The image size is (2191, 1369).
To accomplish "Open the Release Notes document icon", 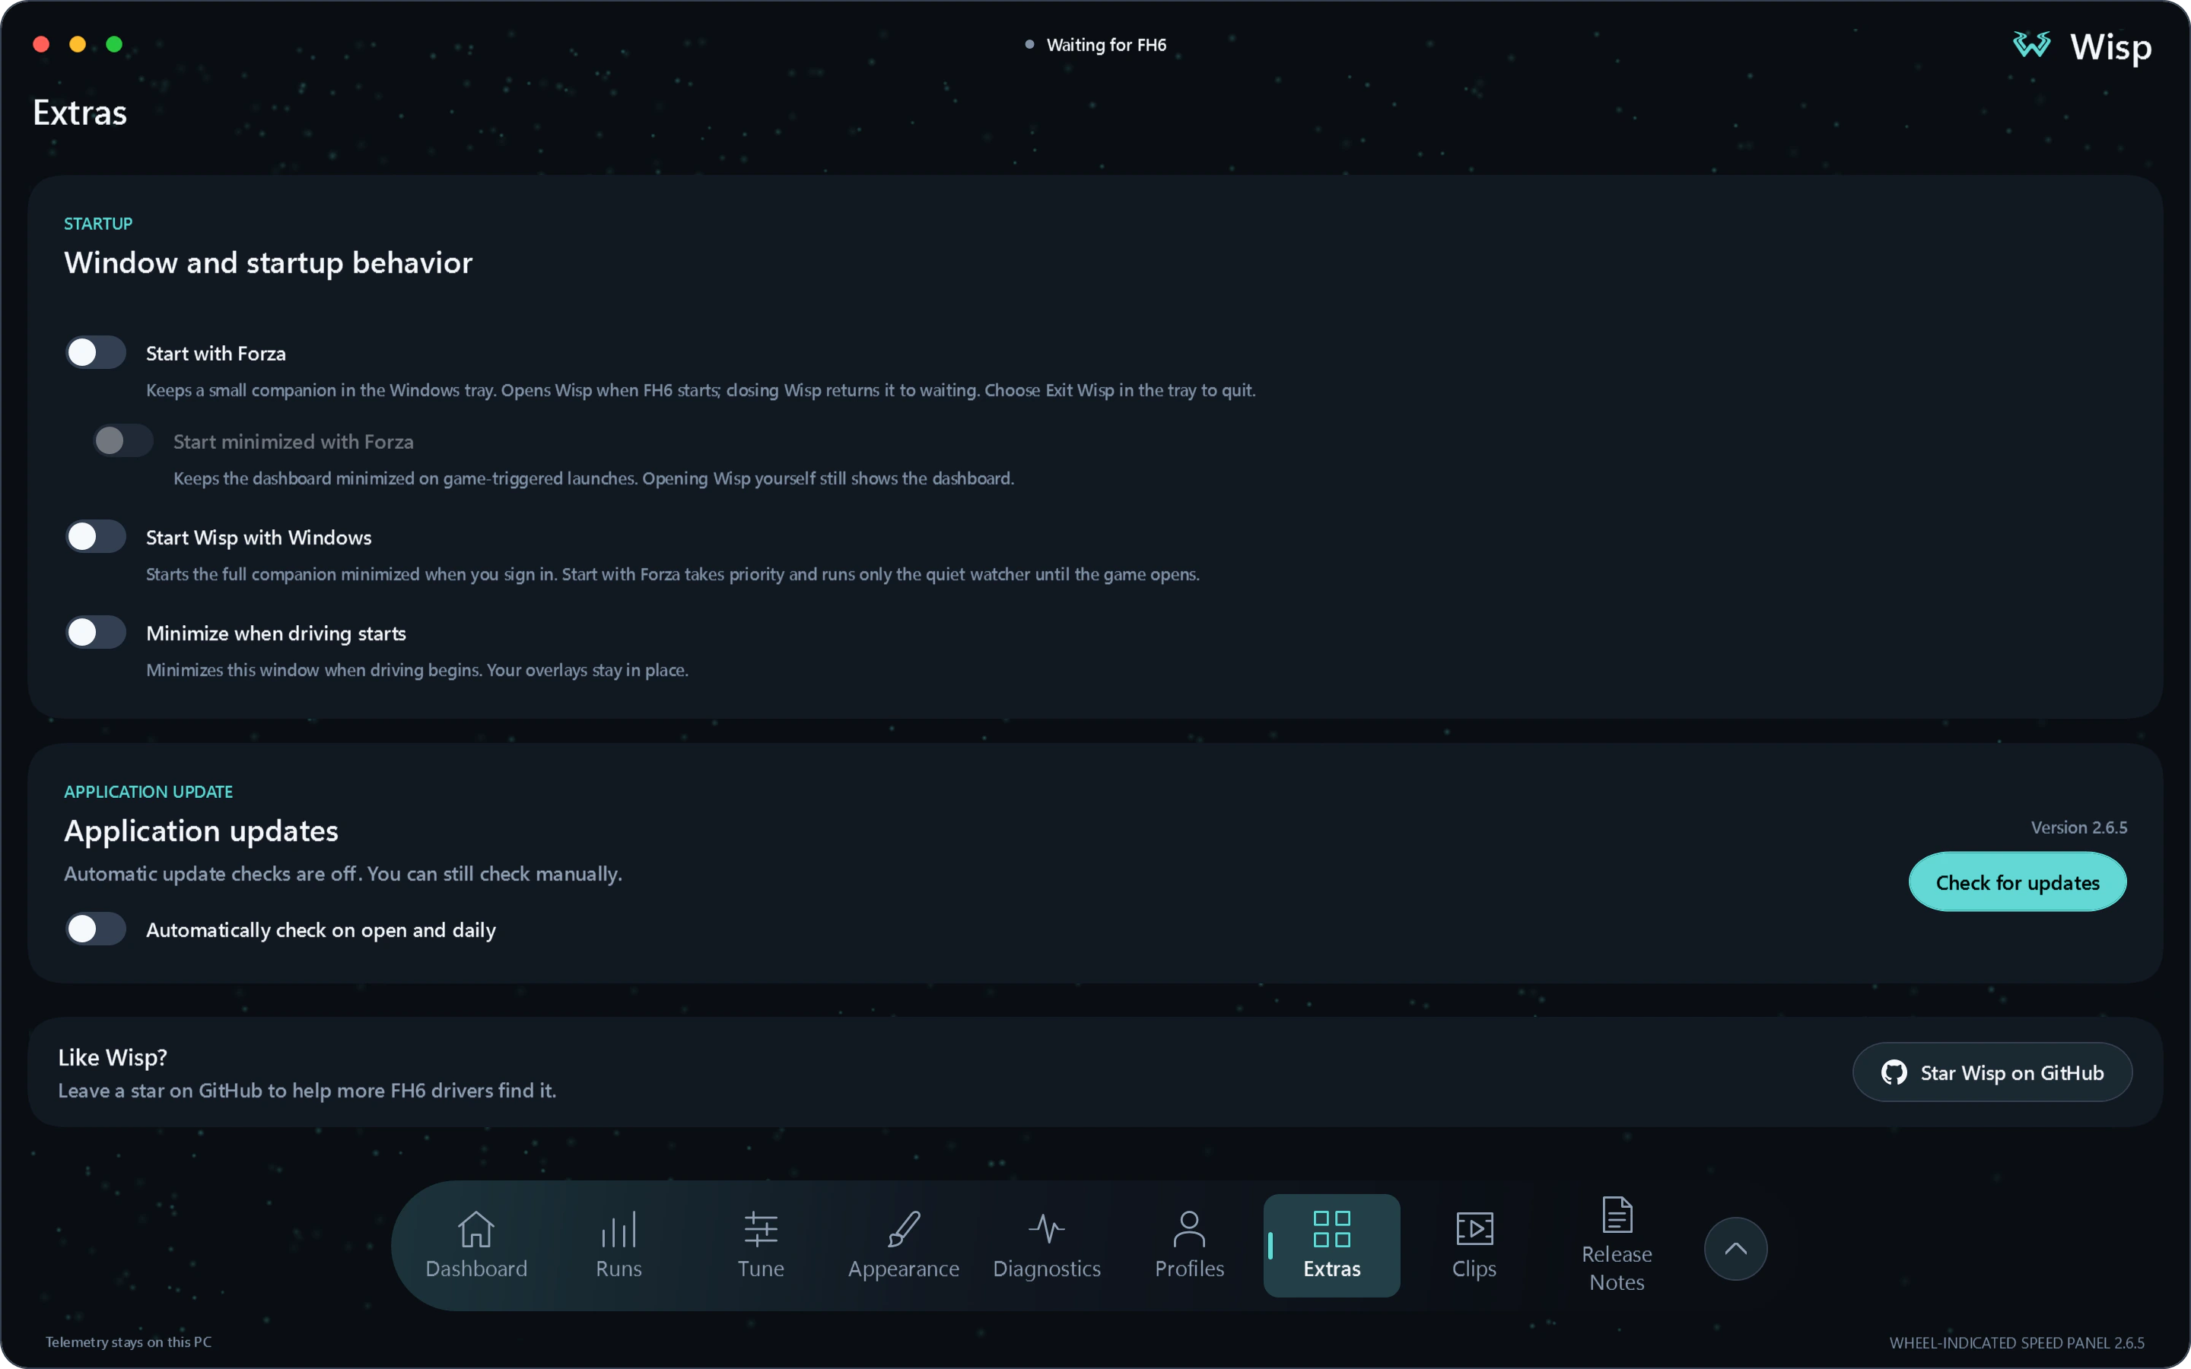I will (1617, 1214).
